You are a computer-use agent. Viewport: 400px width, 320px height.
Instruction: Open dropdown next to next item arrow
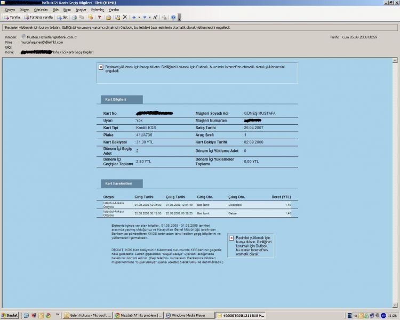[150, 18]
